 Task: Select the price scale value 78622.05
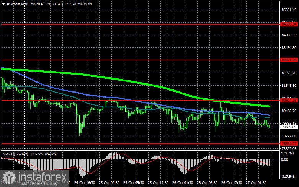[x=289, y=148]
